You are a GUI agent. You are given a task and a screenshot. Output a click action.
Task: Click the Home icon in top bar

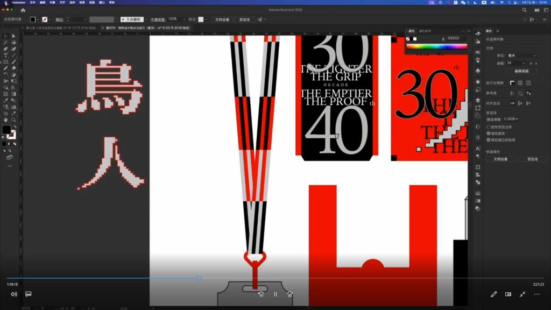tap(23, 10)
